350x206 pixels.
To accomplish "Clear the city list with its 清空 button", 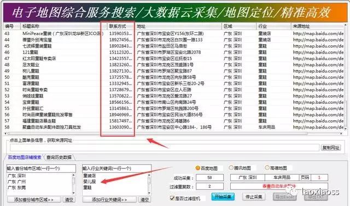I will pyautogui.click(x=69, y=199).
